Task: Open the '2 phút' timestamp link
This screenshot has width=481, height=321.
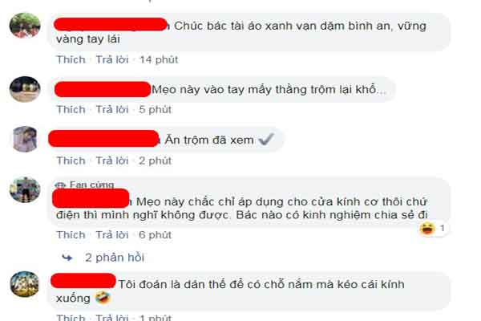Action: click(x=155, y=160)
